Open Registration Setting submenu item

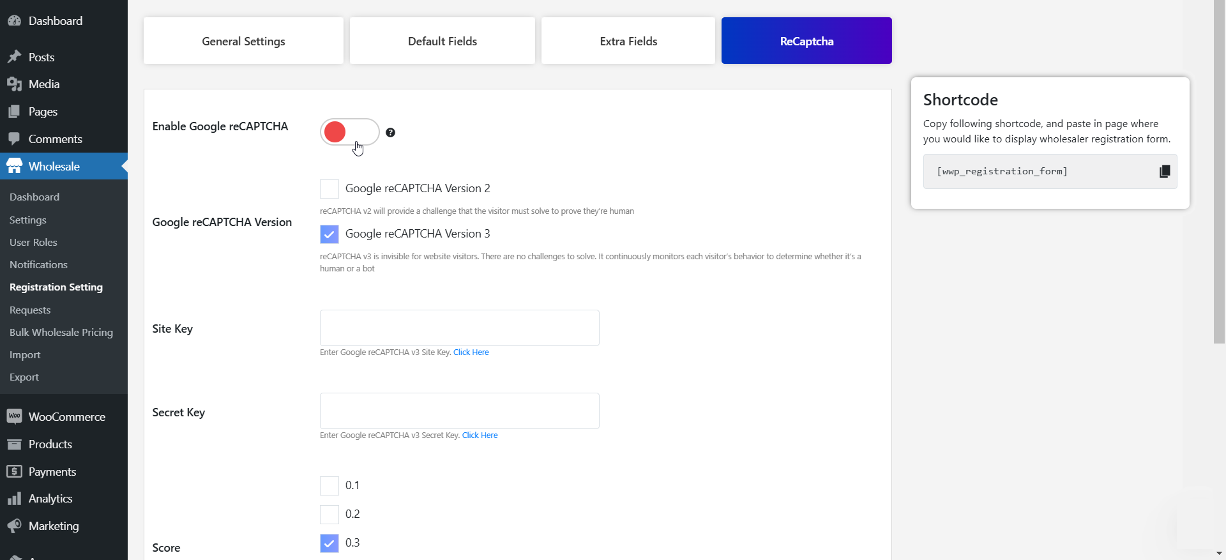(x=56, y=287)
